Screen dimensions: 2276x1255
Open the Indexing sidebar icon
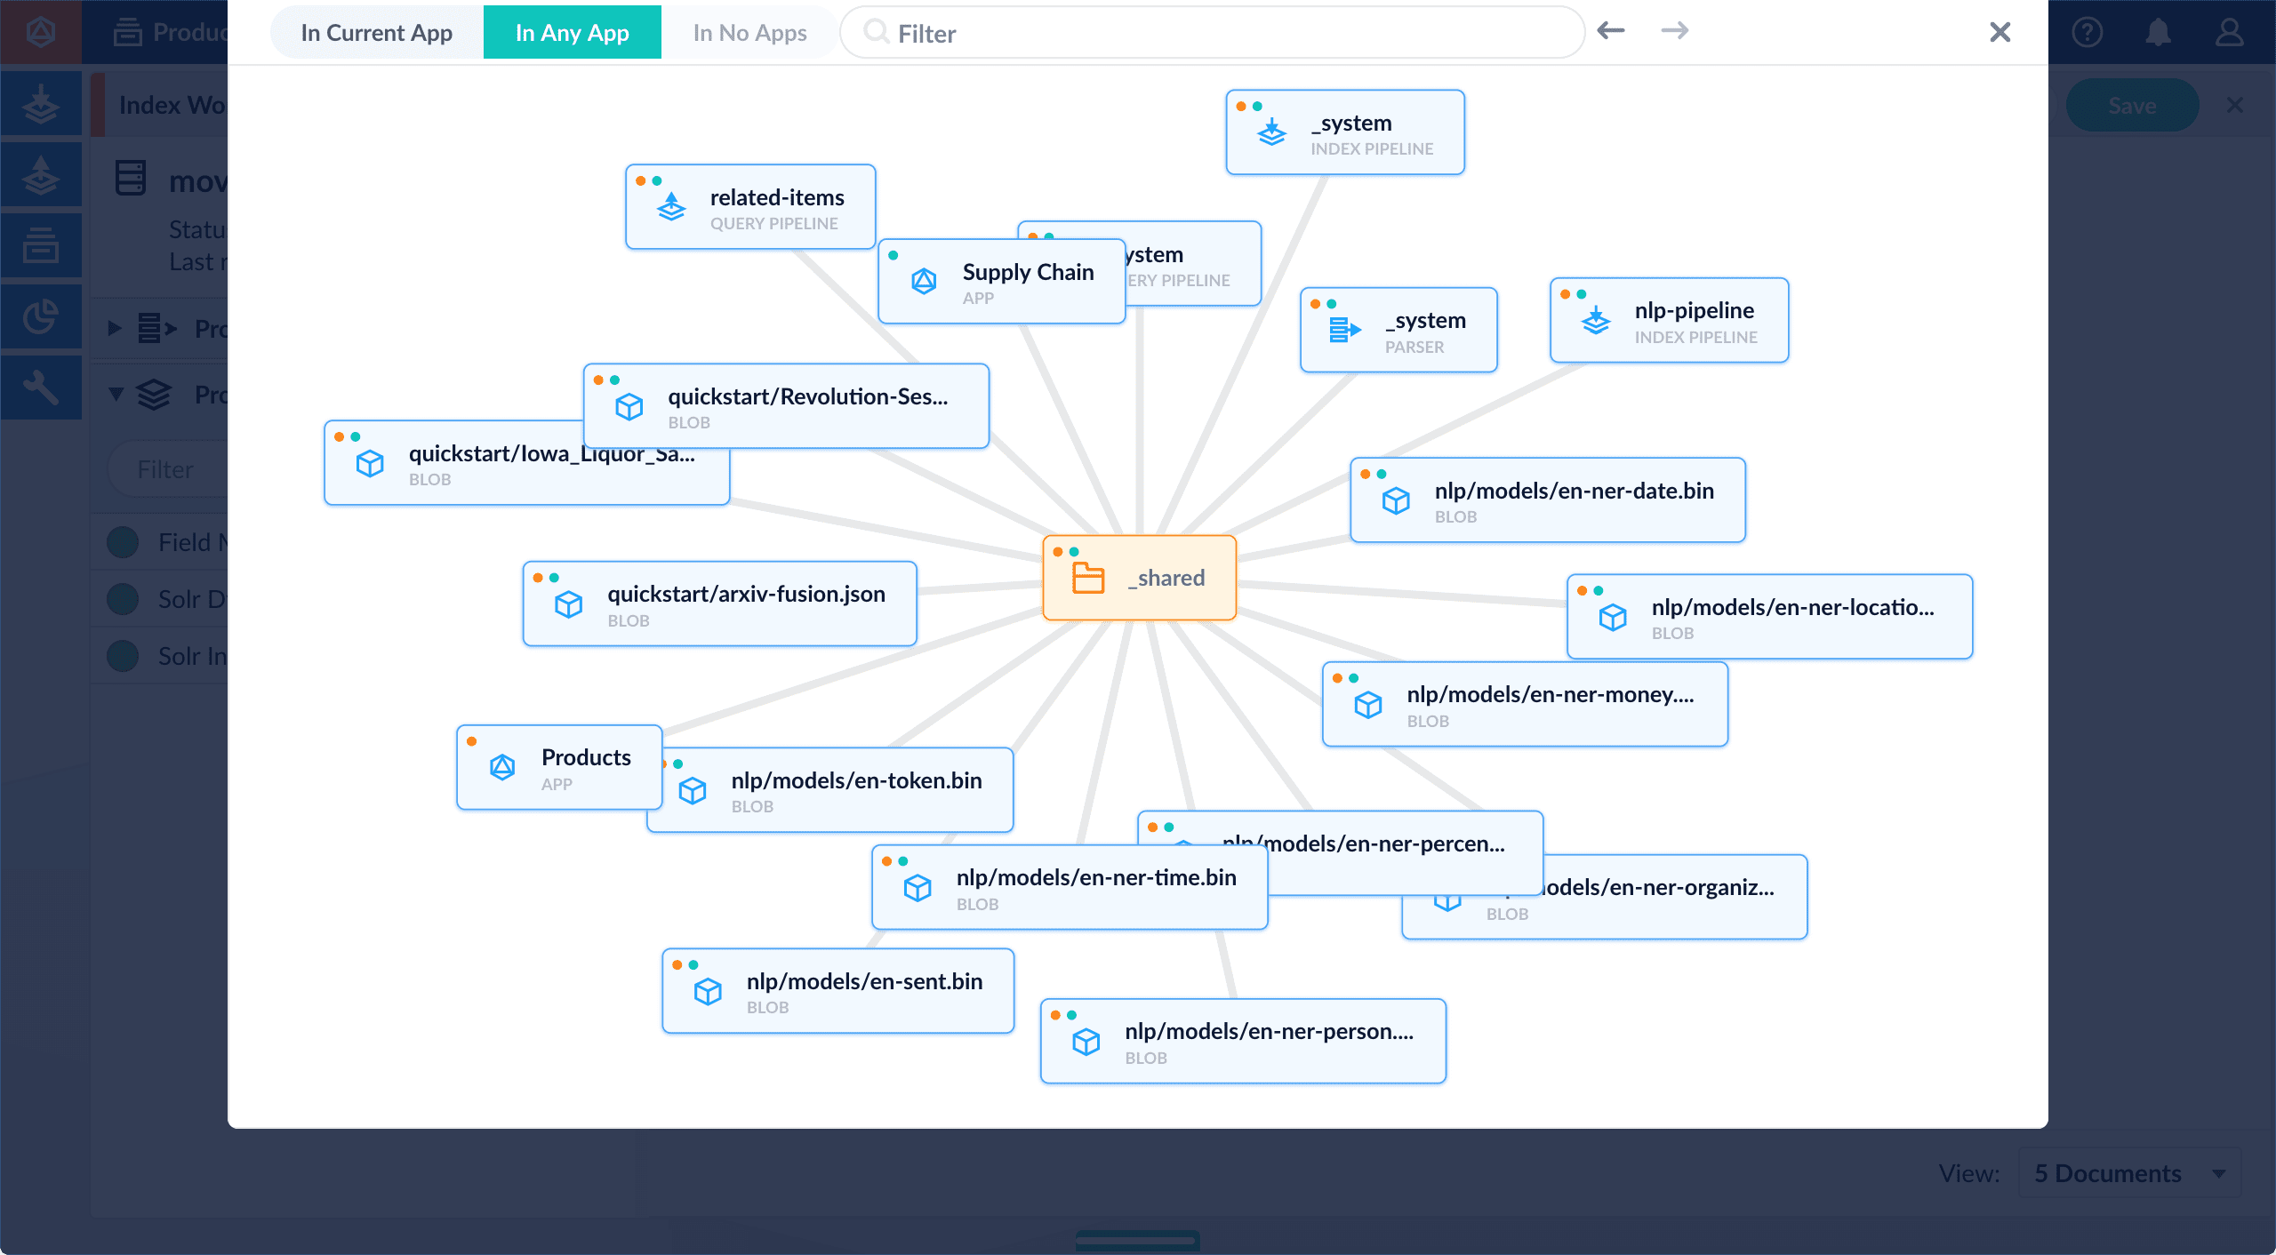point(41,104)
